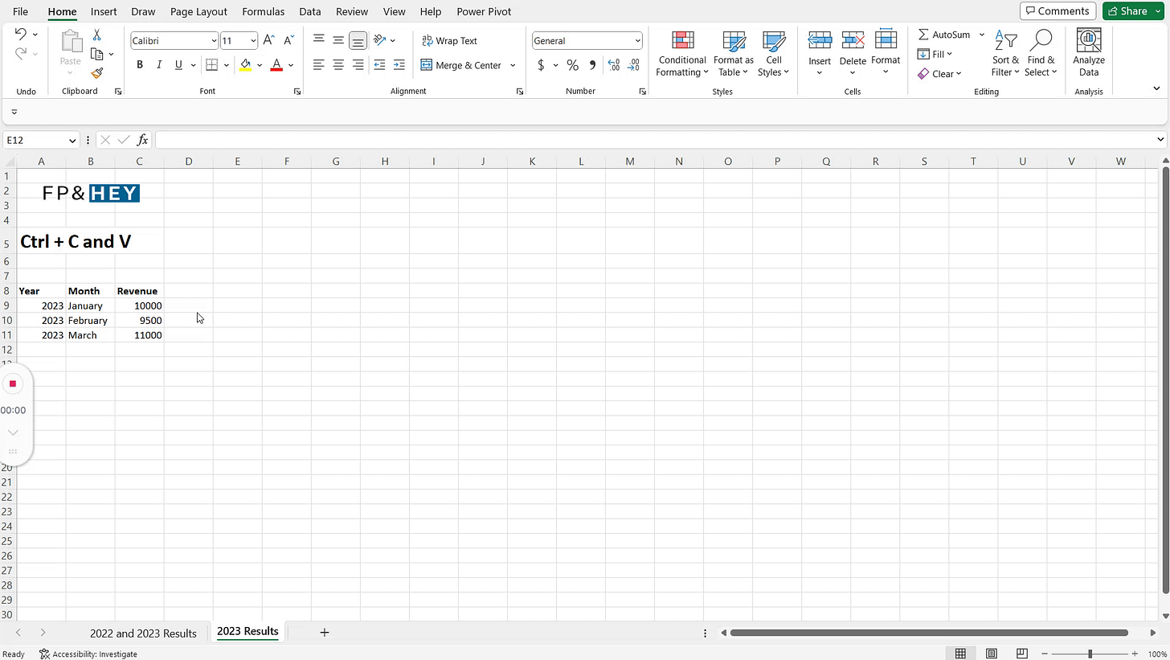Apply the red Font Color
1170x660 pixels.
[276, 65]
